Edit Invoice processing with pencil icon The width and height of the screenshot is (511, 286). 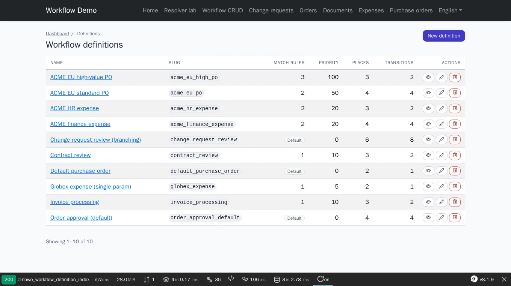click(x=441, y=202)
